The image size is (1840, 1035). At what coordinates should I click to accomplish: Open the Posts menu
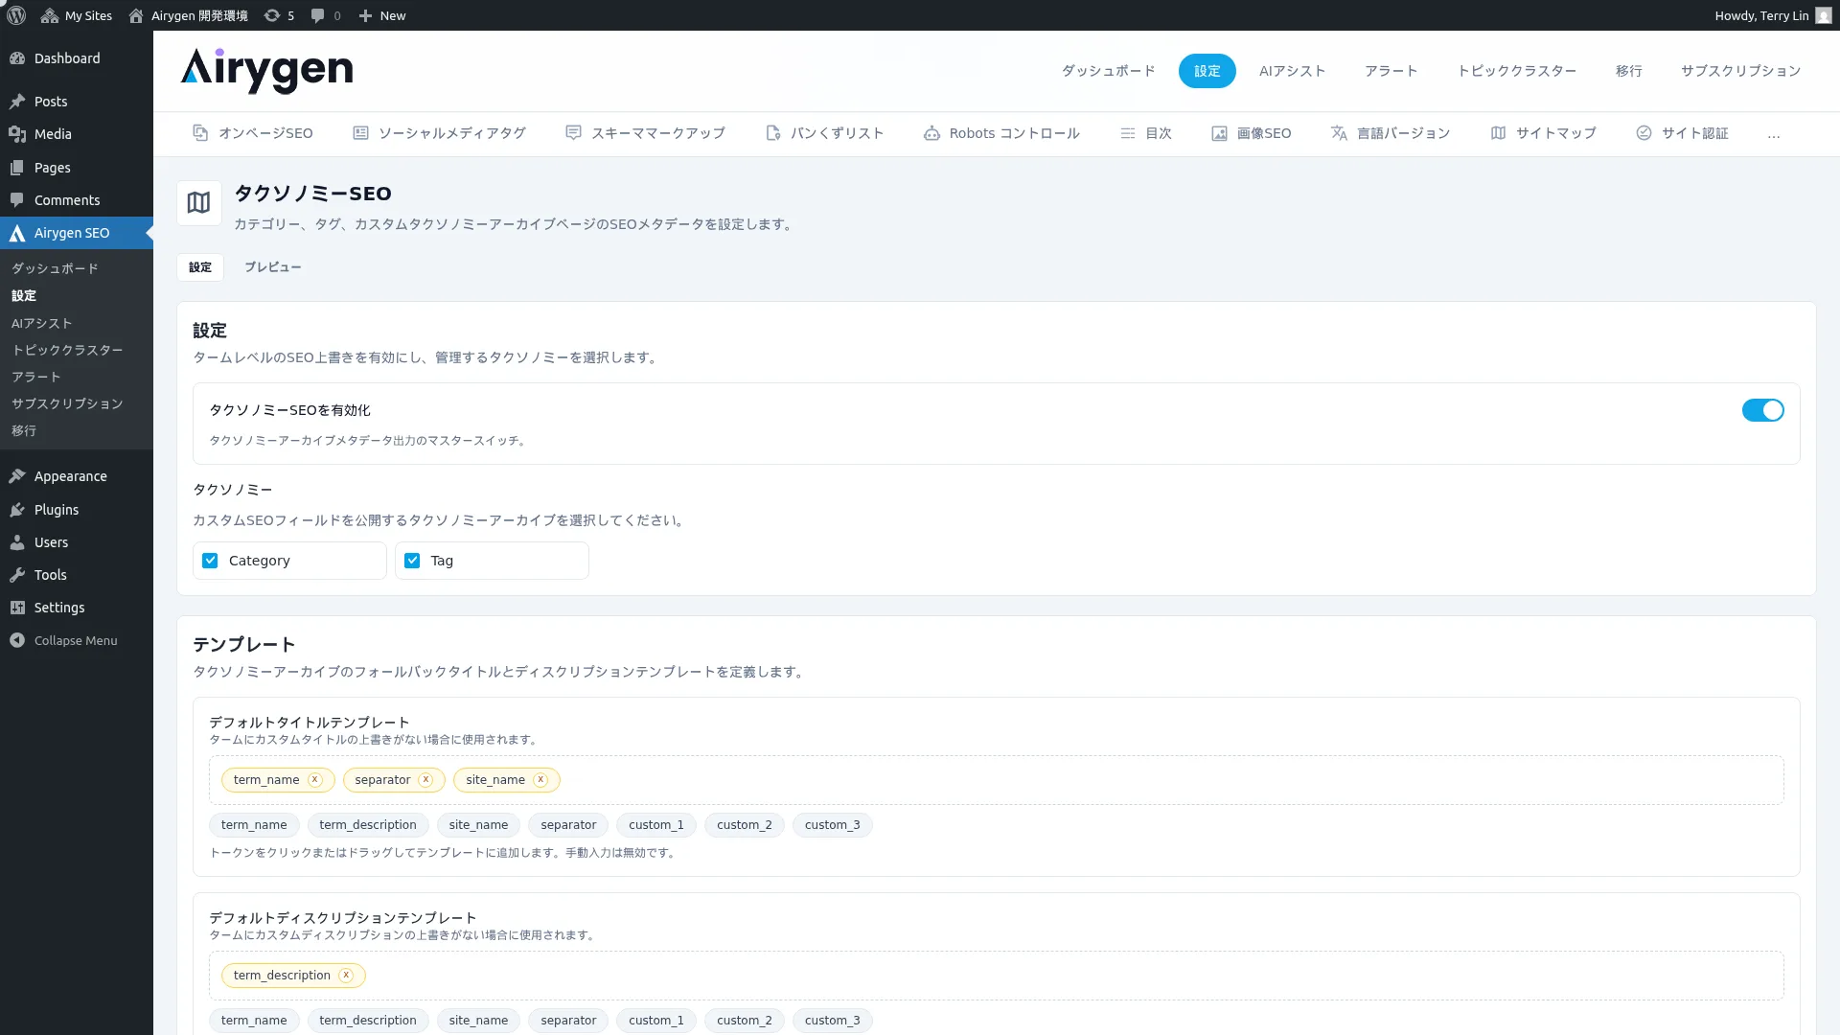[x=77, y=102]
